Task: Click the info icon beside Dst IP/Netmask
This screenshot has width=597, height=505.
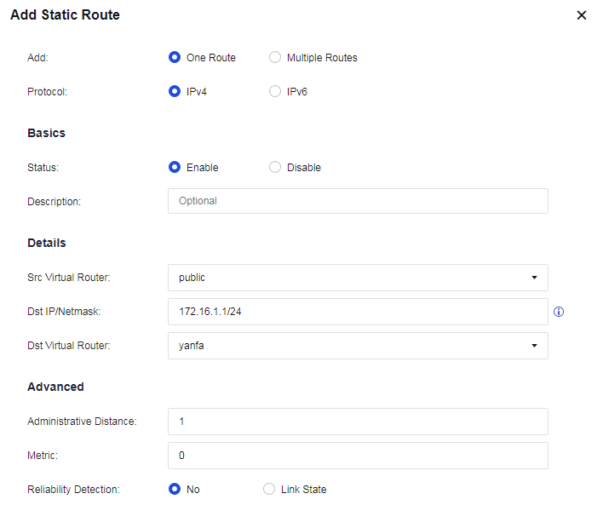Action: coord(559,312)
